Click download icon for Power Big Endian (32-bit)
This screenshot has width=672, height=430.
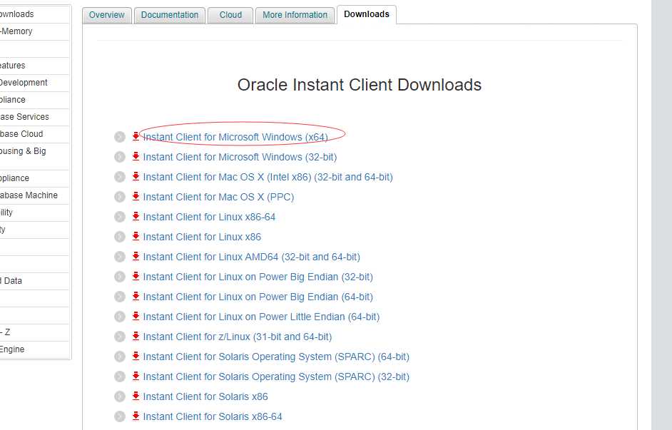(x=136, y=276)
